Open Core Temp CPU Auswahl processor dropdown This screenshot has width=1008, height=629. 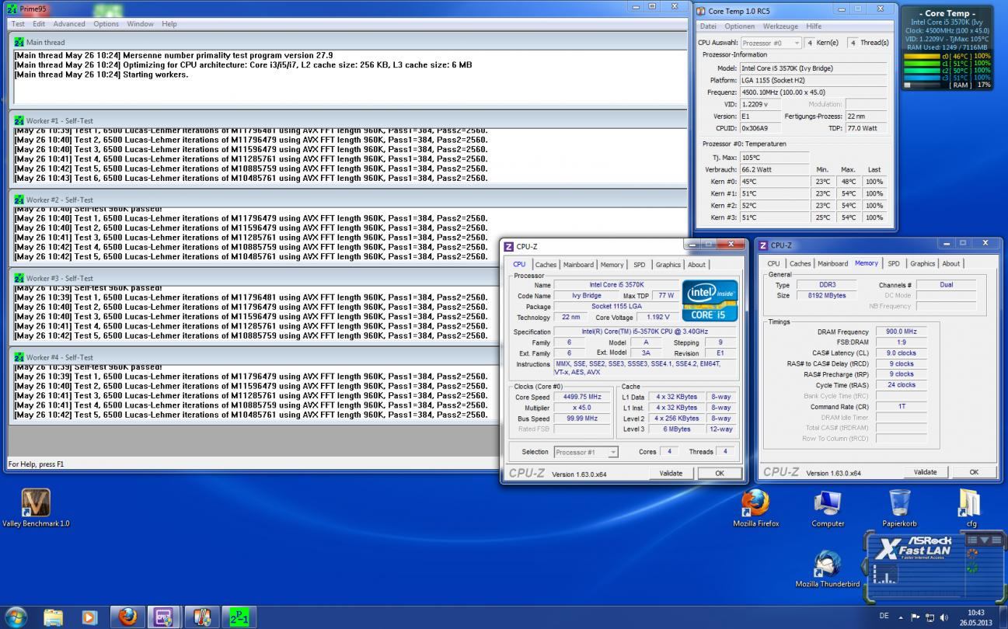click(x=772, y=43)
